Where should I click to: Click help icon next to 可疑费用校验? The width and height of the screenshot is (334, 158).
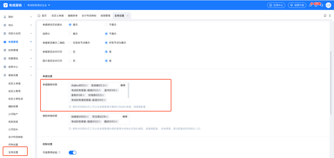(59, 153)
